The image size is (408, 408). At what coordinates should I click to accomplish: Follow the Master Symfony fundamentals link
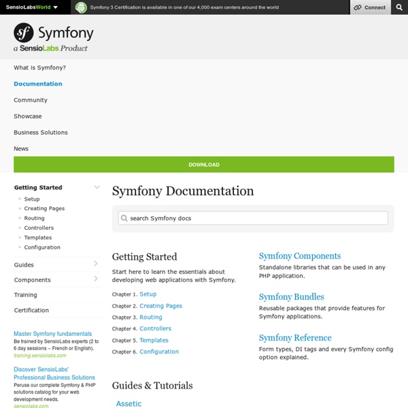click(52, 334)
